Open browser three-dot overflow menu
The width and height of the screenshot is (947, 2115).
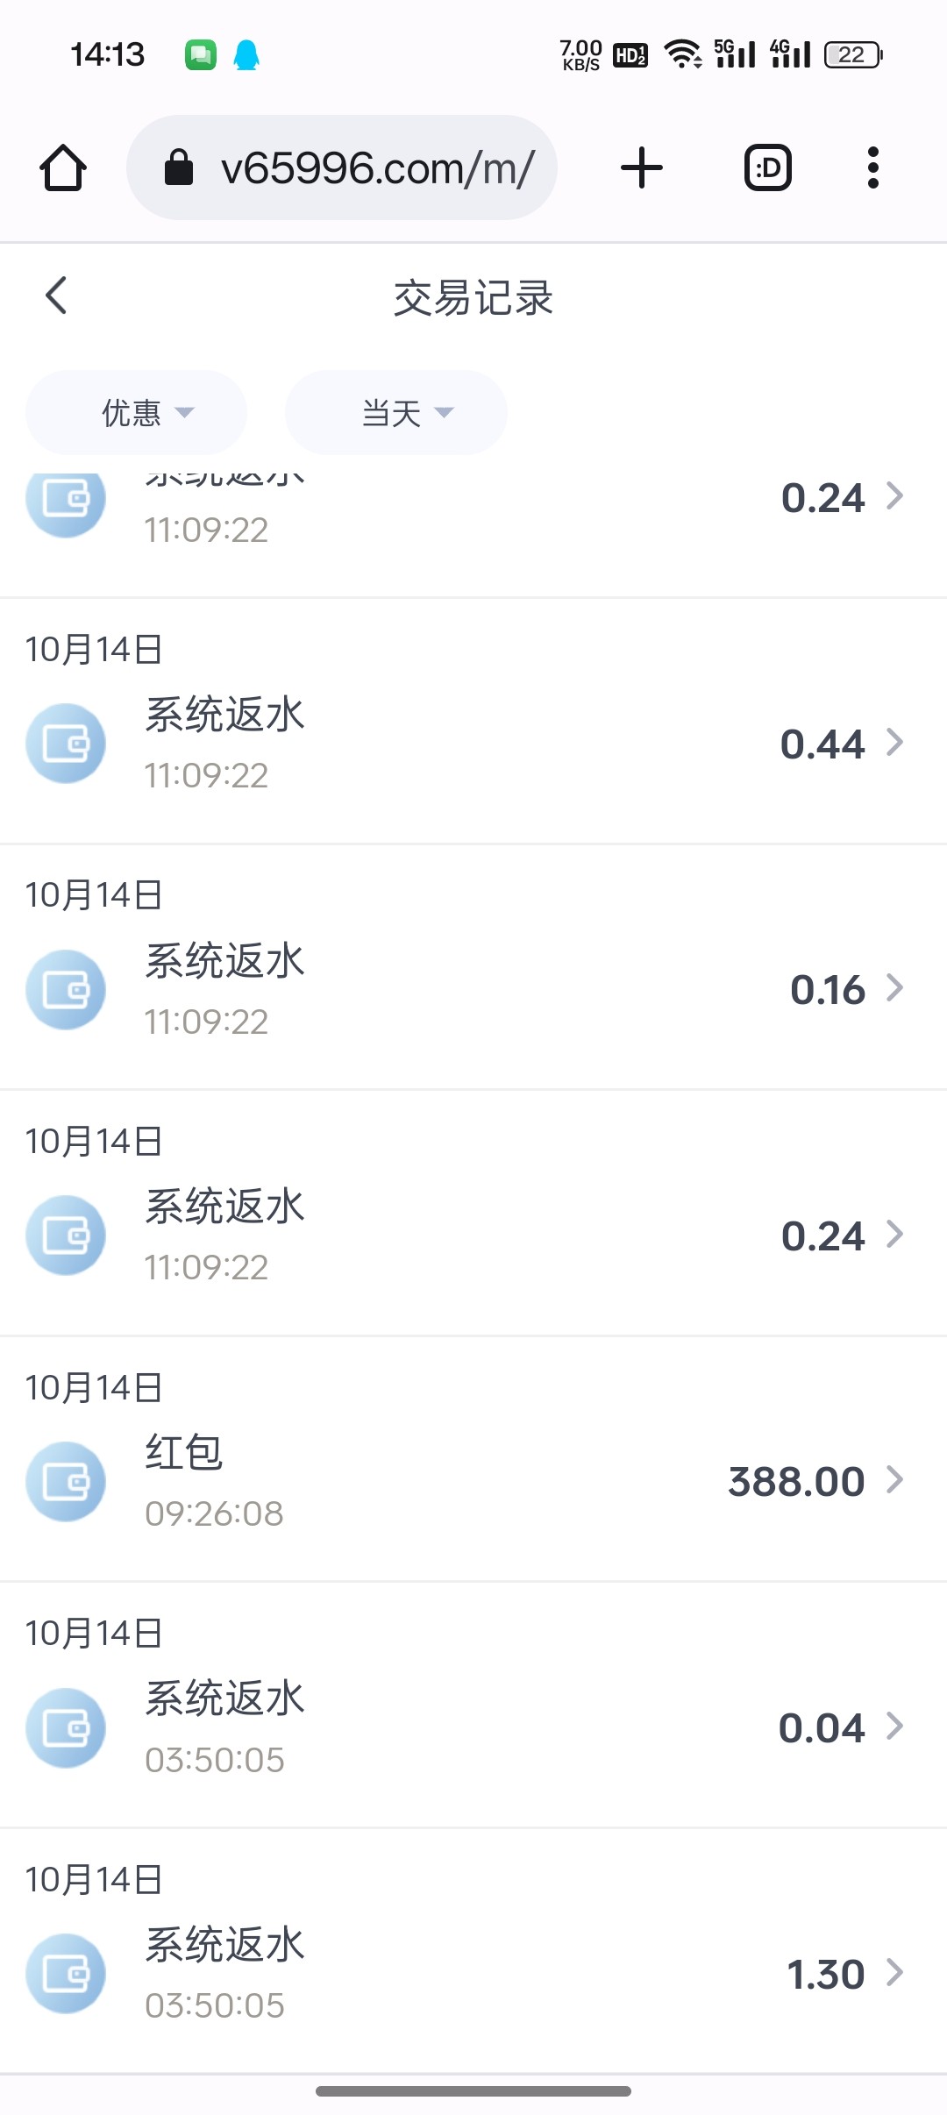click(872, 167)
